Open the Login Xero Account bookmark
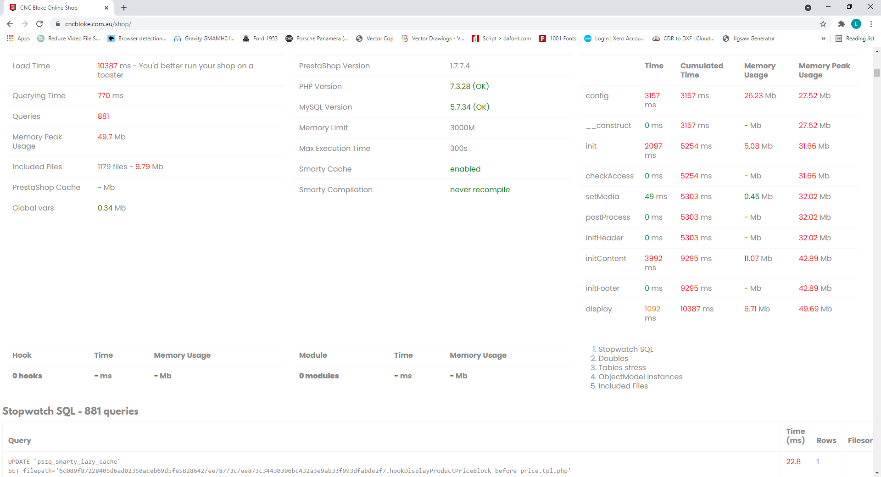This screenshot has width=881, height=477. pos(614,39)
